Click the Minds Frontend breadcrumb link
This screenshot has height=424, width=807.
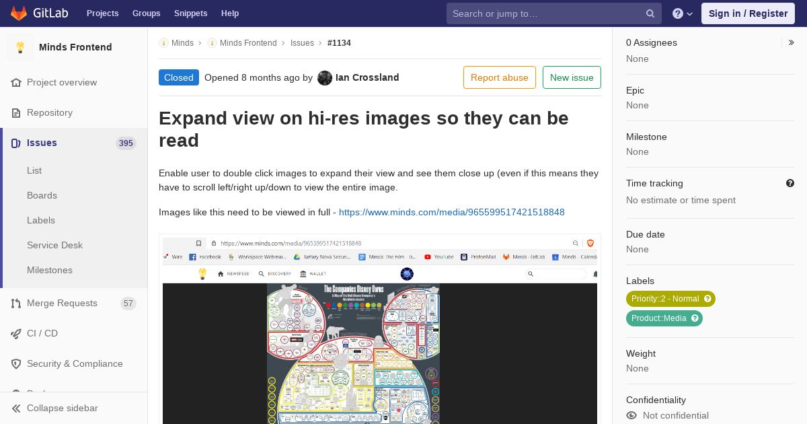point(248,42)
